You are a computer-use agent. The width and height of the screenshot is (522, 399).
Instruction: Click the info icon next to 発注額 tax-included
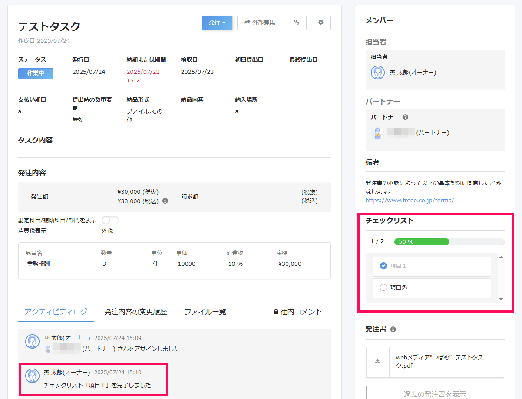[165, 201]
